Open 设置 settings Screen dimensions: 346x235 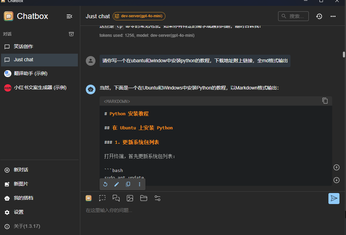[x=40, y=212]
